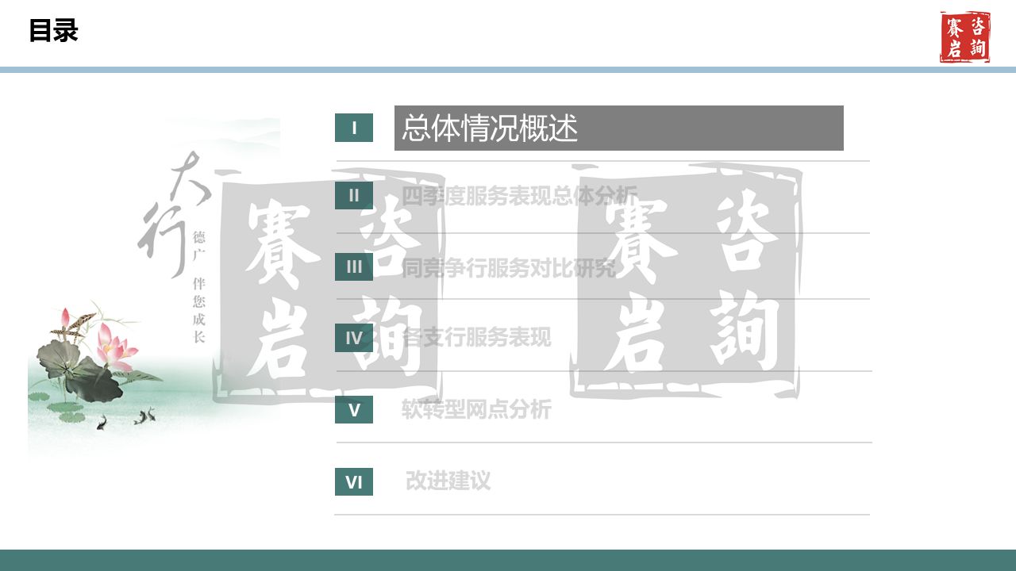Viewport: 1016px width, 571px height.
Task: Open the highlighted 总体情况概述 section
Action: pyautogui.click(x=618, y=128)
